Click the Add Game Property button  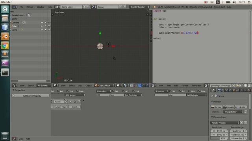pyautogui.click(x=30, y=96)
